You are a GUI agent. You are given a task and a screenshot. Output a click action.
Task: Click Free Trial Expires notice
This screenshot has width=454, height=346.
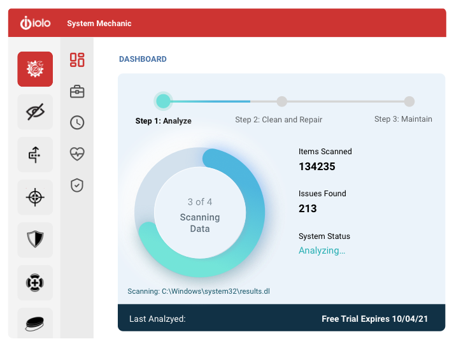point(374,319)
